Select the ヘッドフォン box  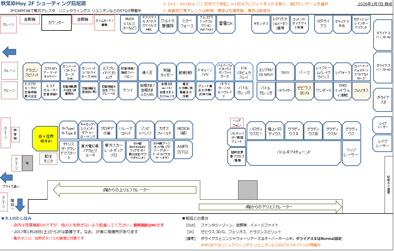coord(237,122)
